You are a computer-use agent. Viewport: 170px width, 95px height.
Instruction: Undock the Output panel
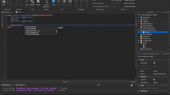(133, 82)
